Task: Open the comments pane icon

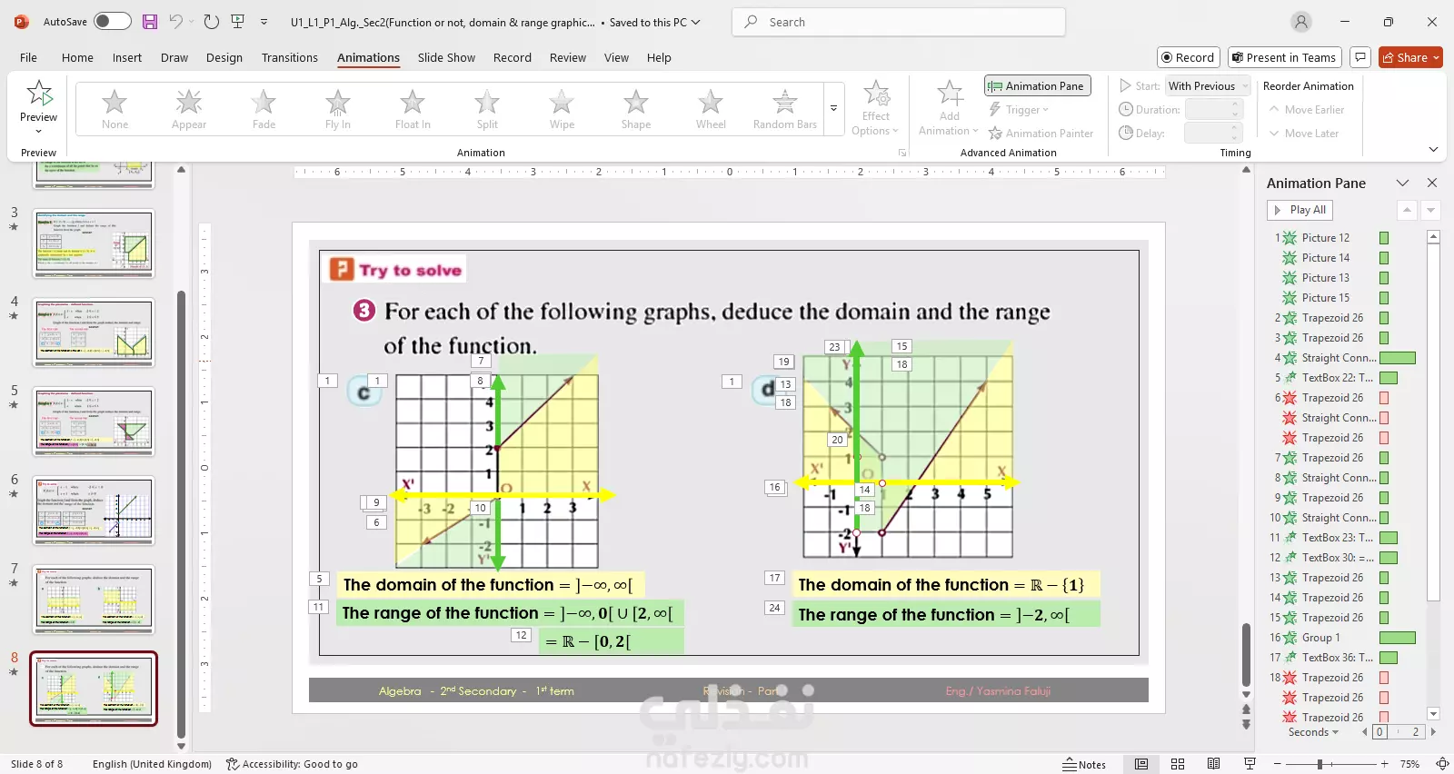Action: (x=1360, y=57)
